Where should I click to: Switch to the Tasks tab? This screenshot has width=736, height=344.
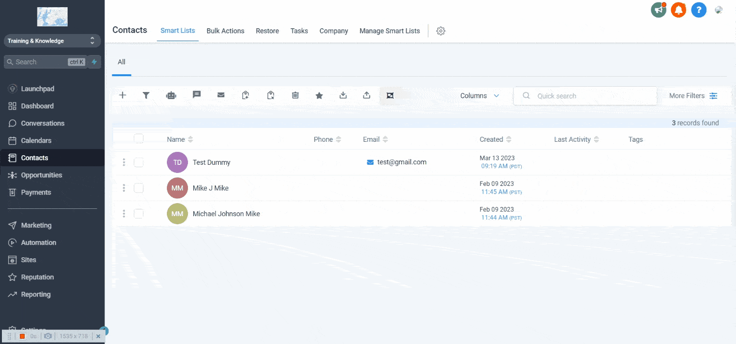(299, 31)
